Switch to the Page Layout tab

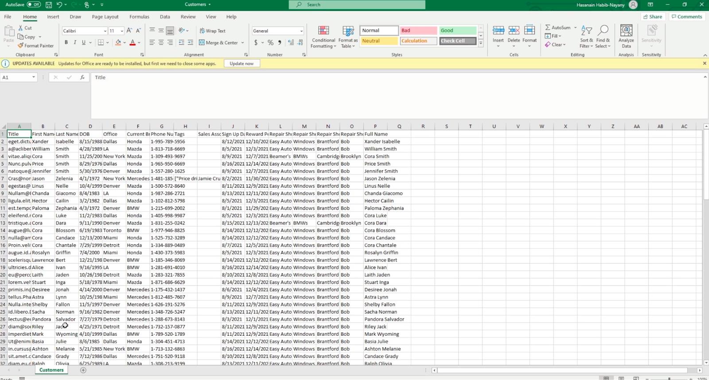105,17
